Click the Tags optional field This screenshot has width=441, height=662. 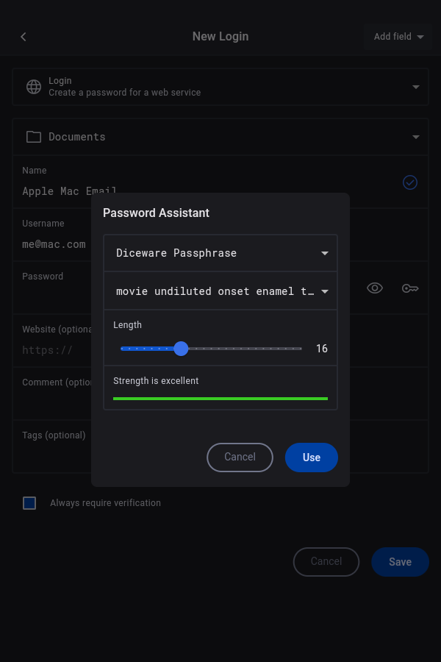pos(51,446)
